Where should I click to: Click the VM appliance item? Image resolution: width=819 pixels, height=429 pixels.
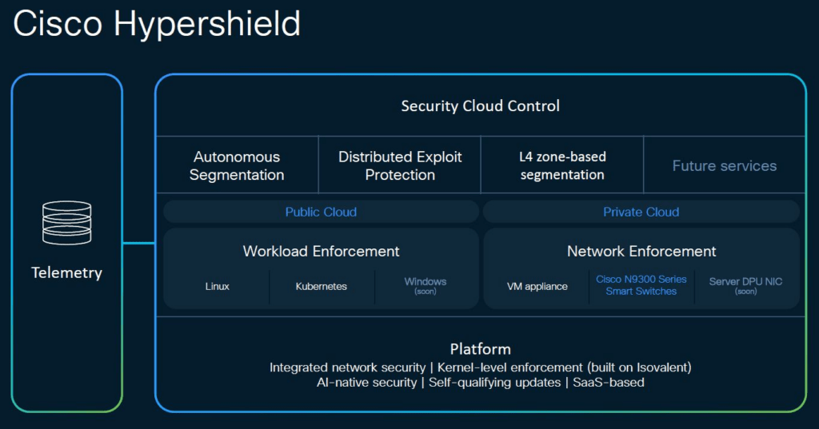pos(537,287)
